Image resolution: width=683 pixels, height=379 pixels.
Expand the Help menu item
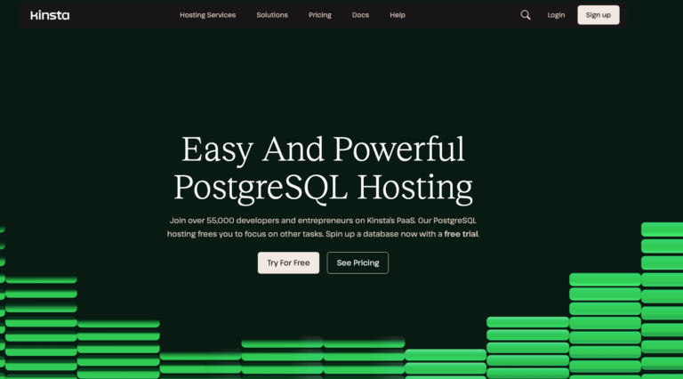398,15
